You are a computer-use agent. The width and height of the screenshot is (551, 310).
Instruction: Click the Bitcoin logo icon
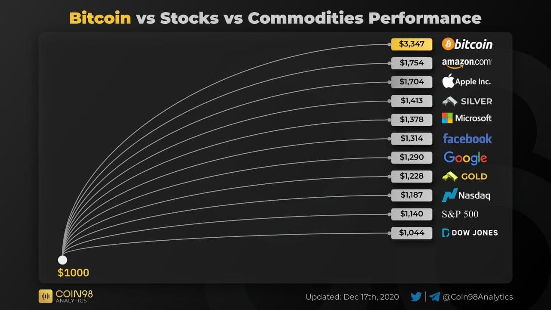(x=448, y=44)
